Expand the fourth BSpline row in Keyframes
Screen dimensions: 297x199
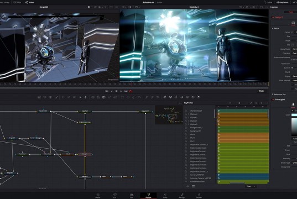[189, 124]
